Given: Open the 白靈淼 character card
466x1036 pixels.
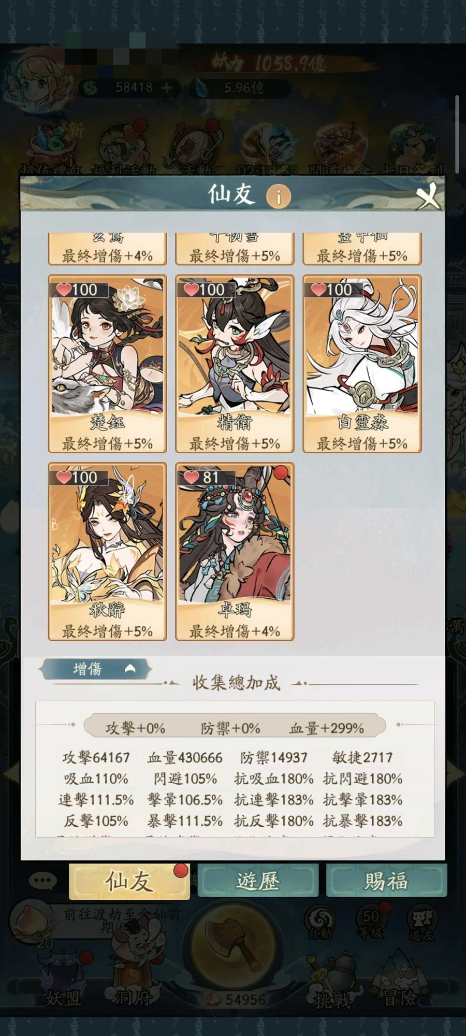Looking at the screenshot, I should pyautogui.click(x=362, y=364).
